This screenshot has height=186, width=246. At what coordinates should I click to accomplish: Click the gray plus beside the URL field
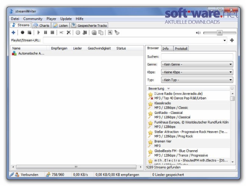coord(232,40)
